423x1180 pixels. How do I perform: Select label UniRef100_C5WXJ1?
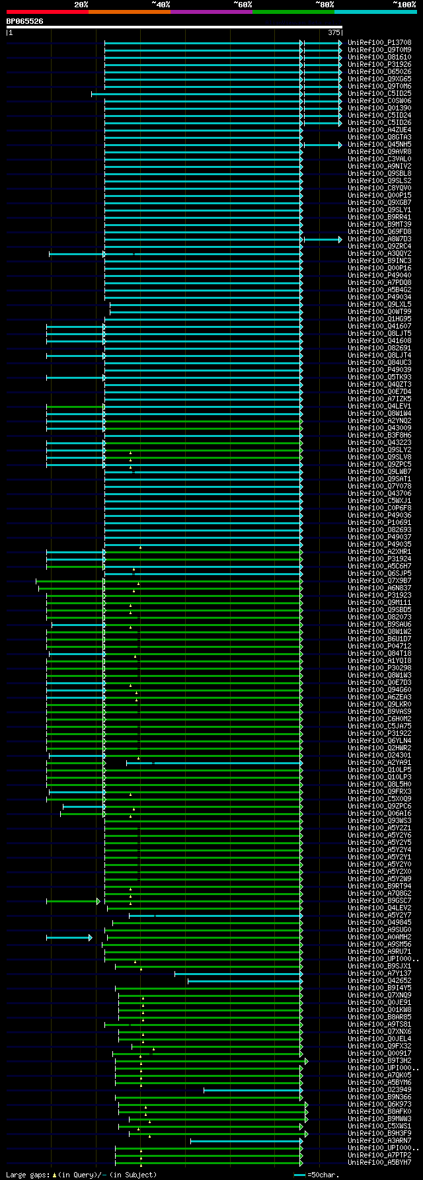pos(379,501)
